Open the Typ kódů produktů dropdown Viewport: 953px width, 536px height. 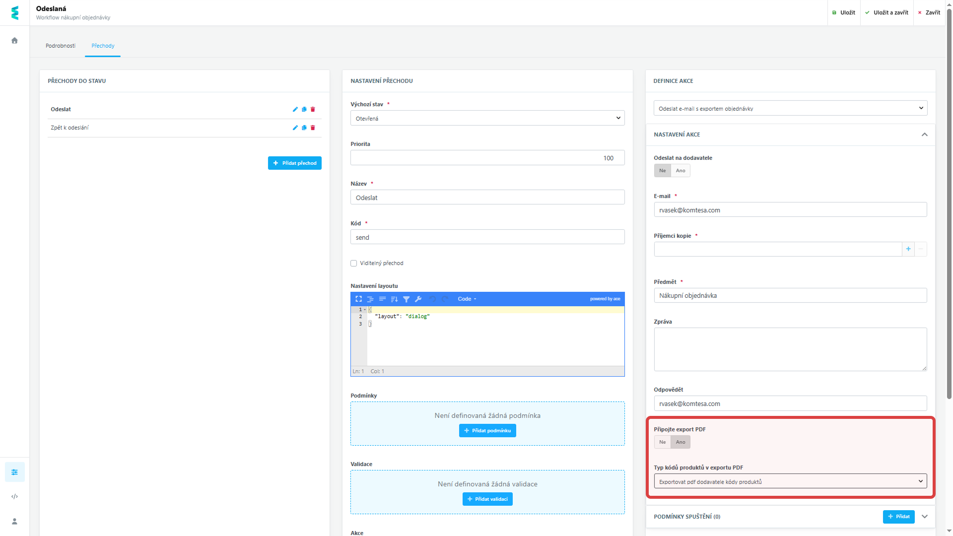coord(790,481)
